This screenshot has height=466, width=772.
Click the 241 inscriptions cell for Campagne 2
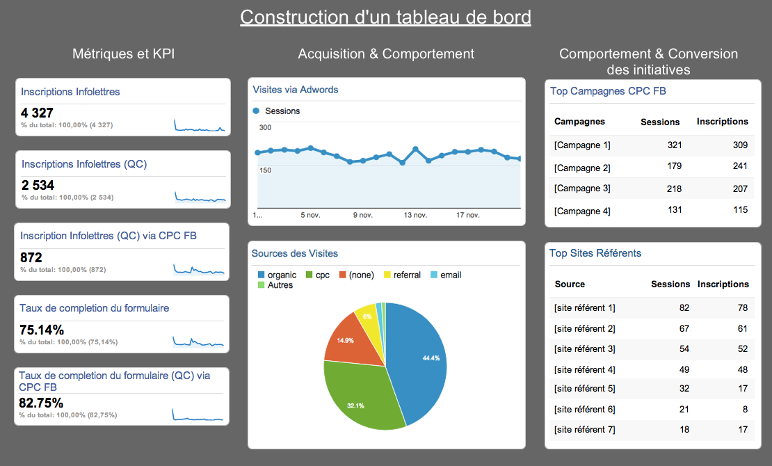pyautogui.click(x=740, y=166)
